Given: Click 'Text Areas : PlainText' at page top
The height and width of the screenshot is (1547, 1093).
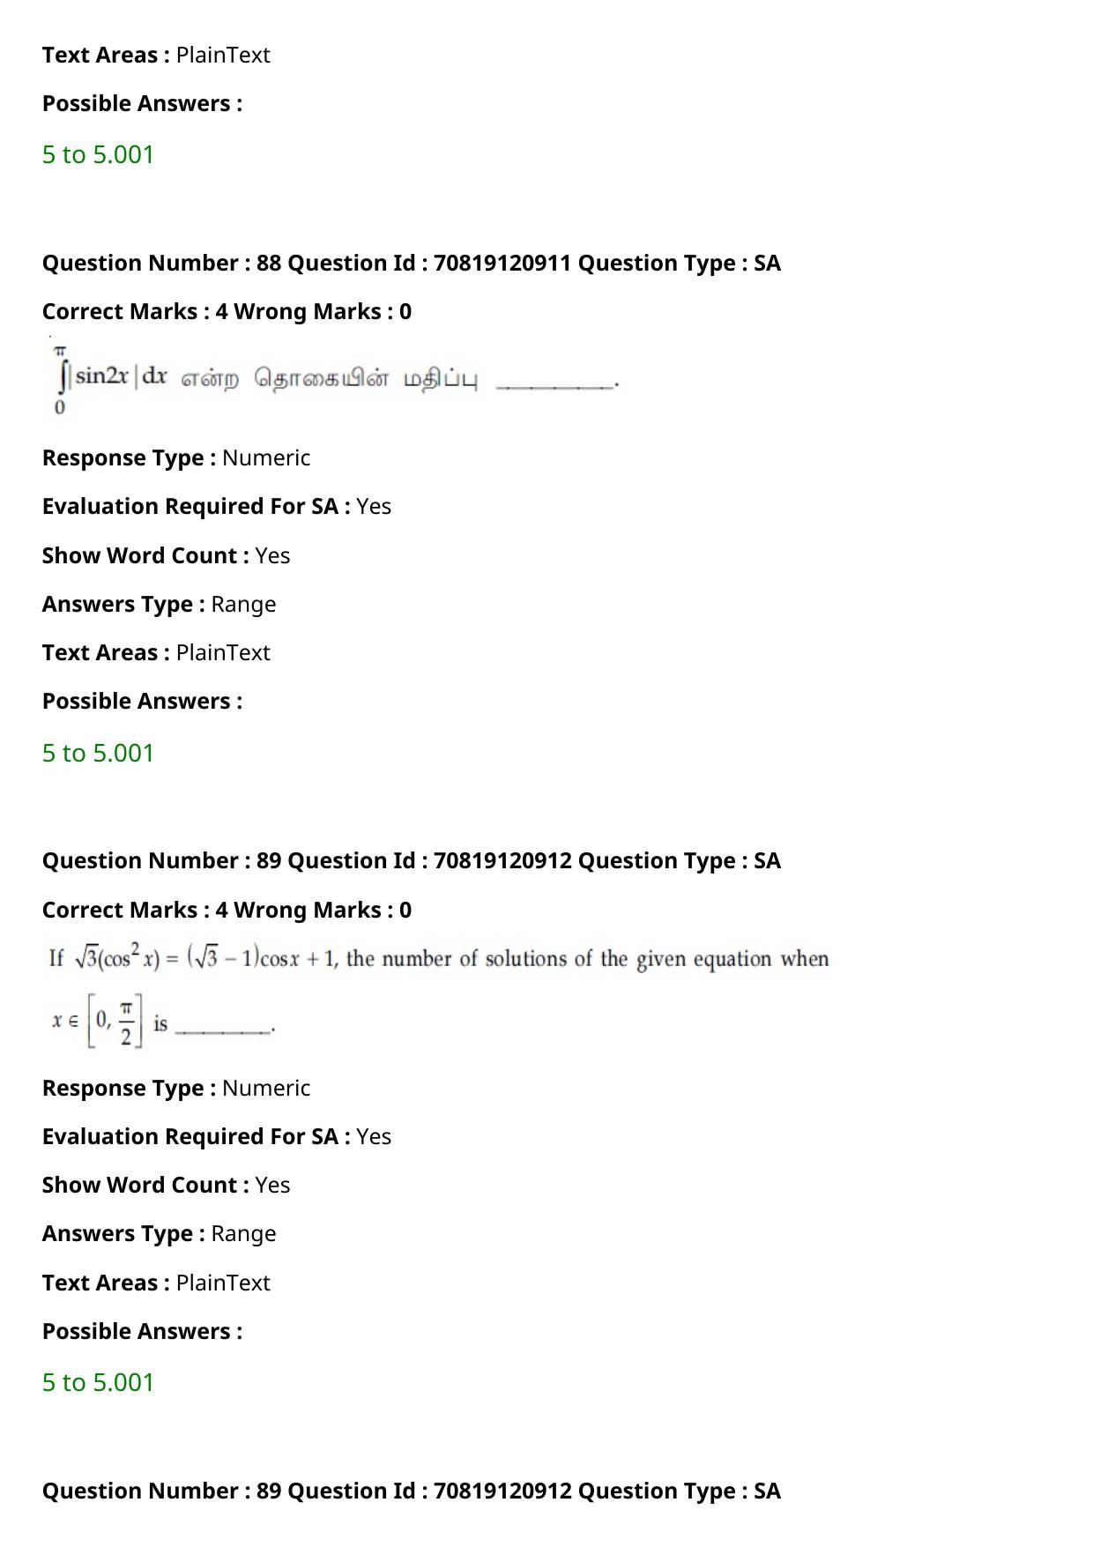Looking at the screenshot, I should [x=156, y=55].
